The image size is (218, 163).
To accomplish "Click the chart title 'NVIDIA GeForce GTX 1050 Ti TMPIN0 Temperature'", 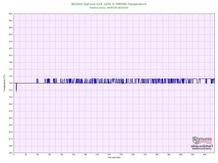I will pyautogui.click(x=109, y=4).
